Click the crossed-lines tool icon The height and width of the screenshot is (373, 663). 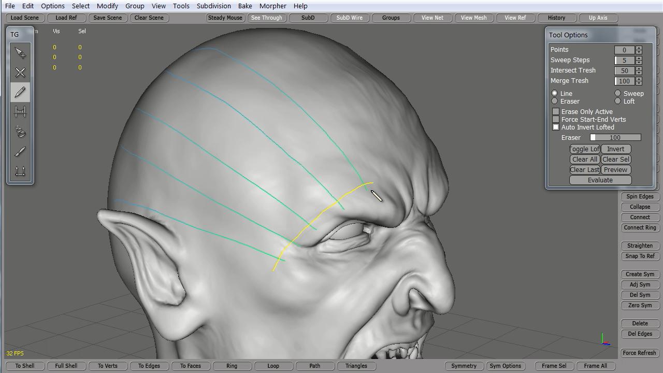pyautogui.click(x=20, y=73)
